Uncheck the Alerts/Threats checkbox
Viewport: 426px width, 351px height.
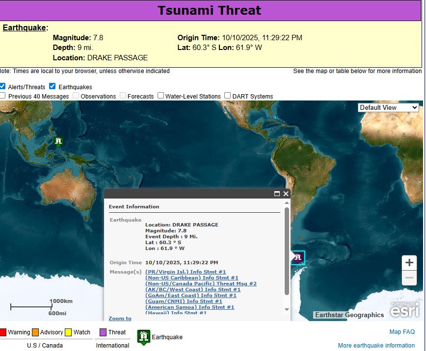[3, 86]
